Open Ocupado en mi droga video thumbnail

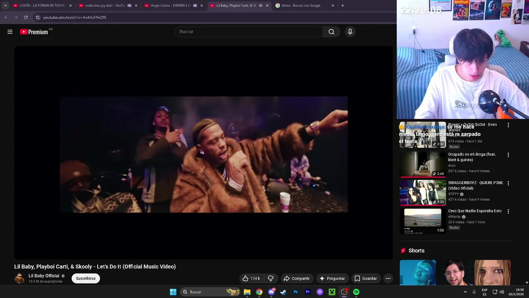423,164
